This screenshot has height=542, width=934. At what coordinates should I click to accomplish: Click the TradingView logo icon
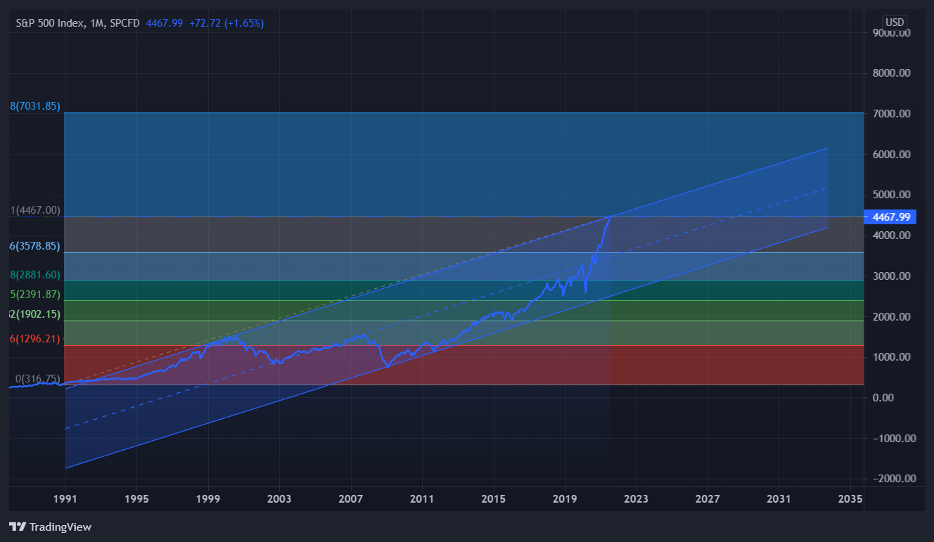pos(18,527)
